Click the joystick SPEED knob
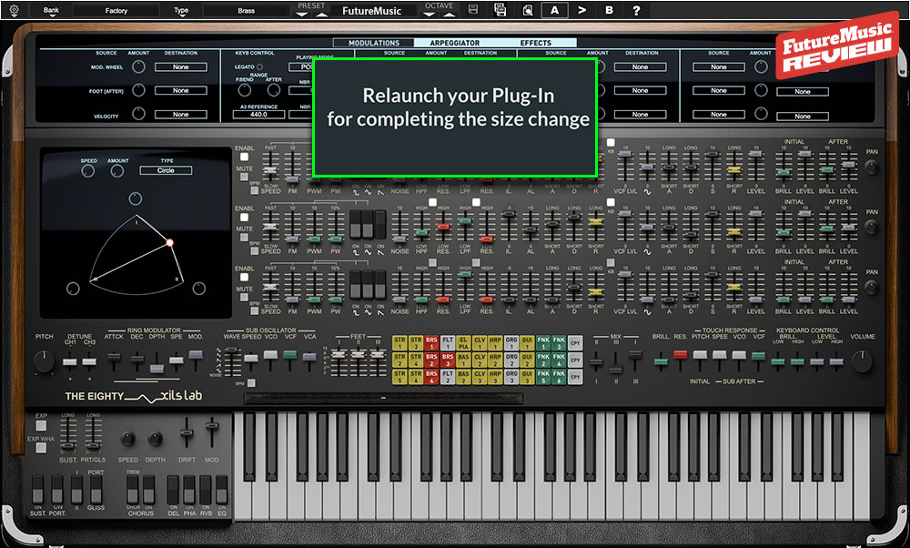910x548 pixels. click(x=88, y=171)
